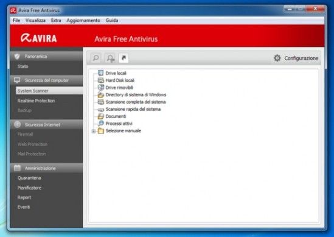Open the File menu
The height and width of the screenshot is (237, 334).
(x=16, y=20)
